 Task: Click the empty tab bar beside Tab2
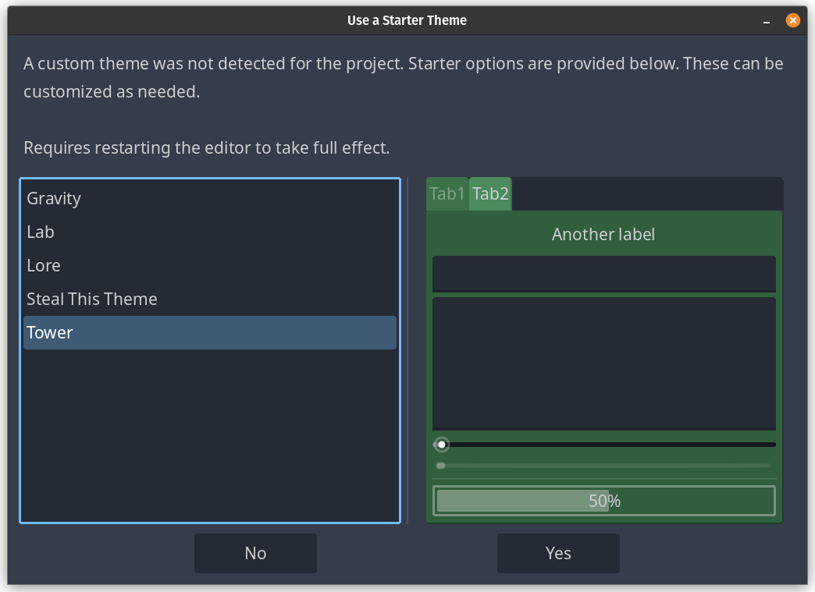tap(646, 193)
